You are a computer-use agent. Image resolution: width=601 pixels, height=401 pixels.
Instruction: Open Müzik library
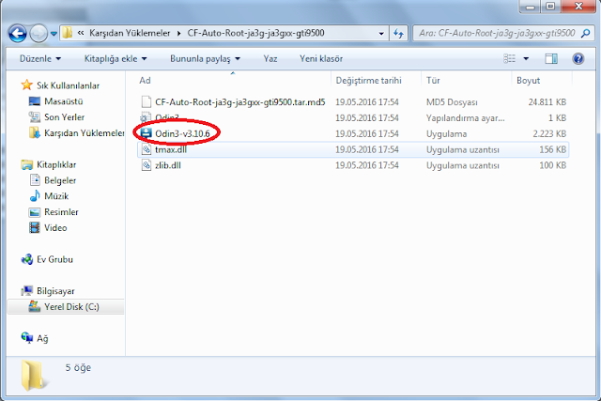point(56,196)
